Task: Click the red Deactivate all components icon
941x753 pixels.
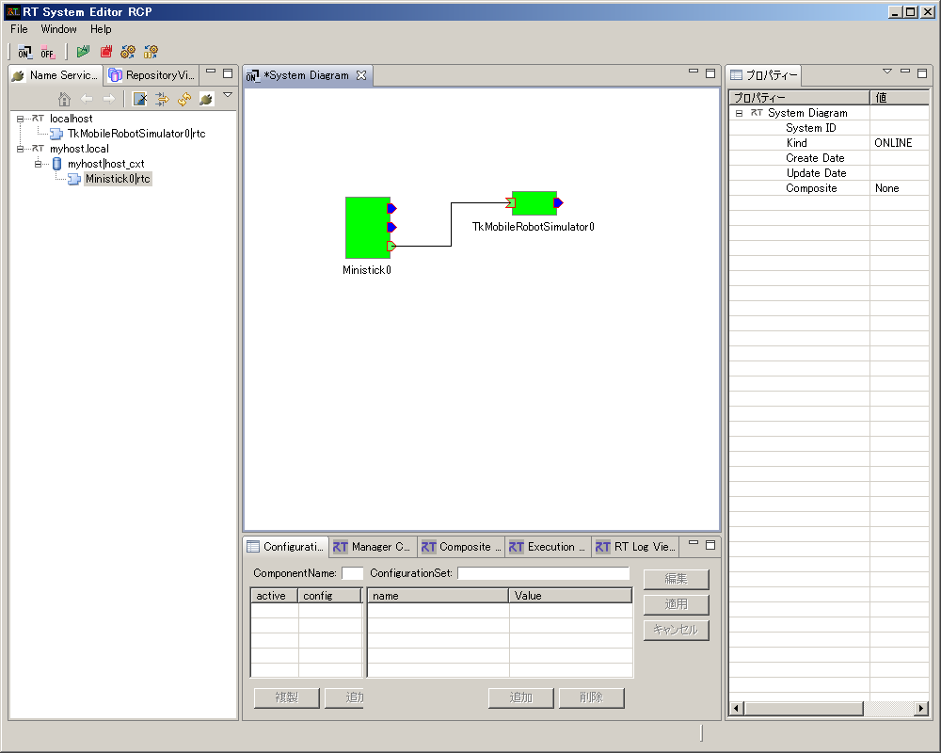Action: point(106,52)
